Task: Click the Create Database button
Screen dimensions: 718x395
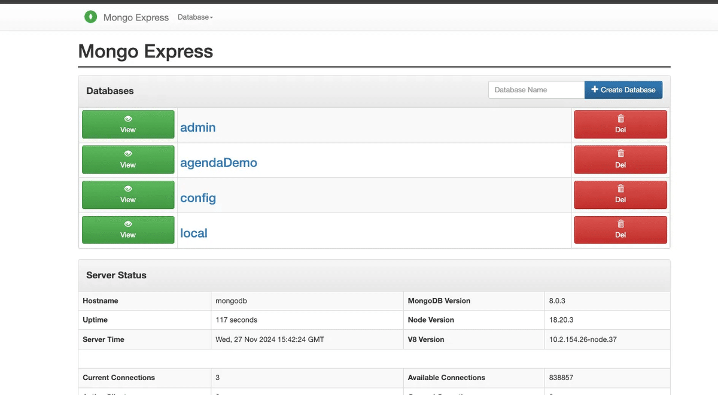Action: pos(624,89)
